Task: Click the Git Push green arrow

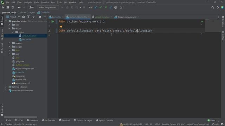Action: (105, 7)
